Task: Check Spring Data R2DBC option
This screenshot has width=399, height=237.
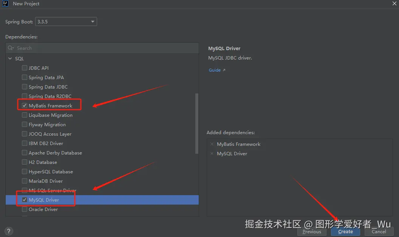Action: pyautogui.click(x=25, y=96)
